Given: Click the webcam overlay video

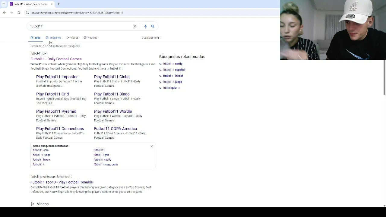Looking at the screenshot, I should tap(333, 30).
